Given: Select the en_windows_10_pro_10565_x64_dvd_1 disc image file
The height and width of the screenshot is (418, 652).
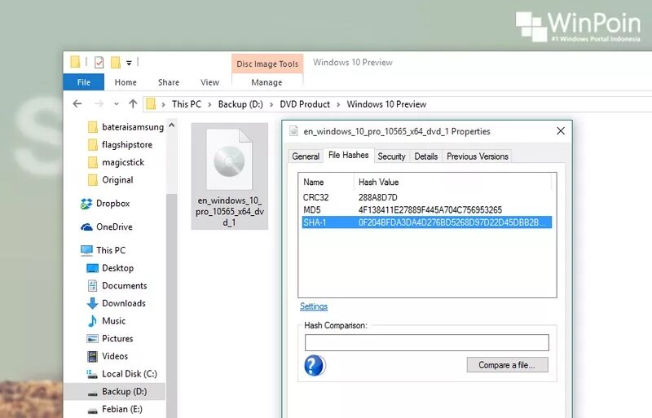Looking at the screenshot, I should coord(230,176).
